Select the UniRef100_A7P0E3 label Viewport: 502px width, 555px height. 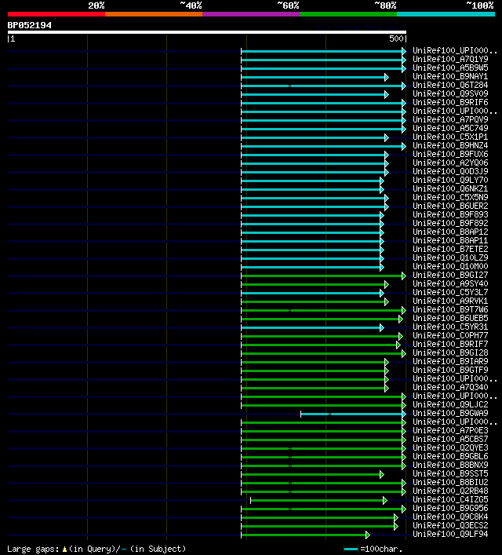tap(450, 430)
